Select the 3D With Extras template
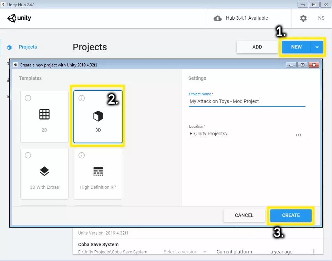This screenshot has height=261, width=332. 44,174
